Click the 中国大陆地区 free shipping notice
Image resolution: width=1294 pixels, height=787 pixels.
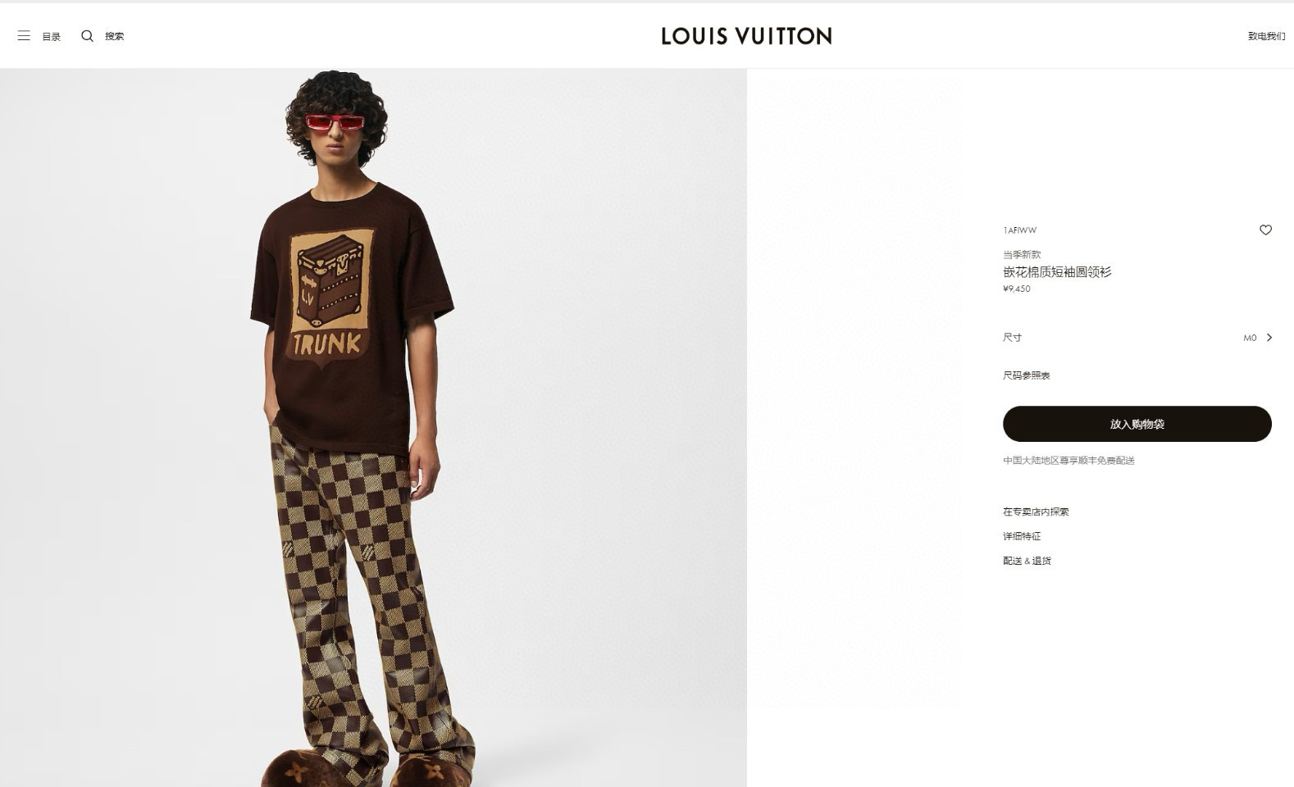(1068, 461)
